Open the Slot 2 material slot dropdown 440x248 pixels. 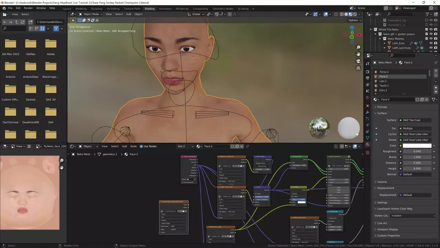click(185, 146)
